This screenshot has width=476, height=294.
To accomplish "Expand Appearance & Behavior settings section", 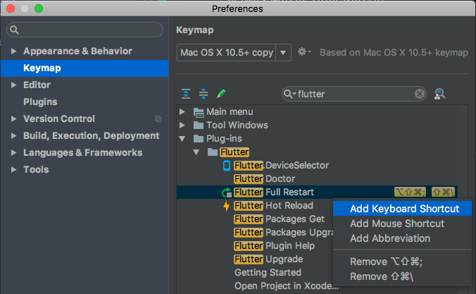I will pyautogui.click(x=13, y=51).
